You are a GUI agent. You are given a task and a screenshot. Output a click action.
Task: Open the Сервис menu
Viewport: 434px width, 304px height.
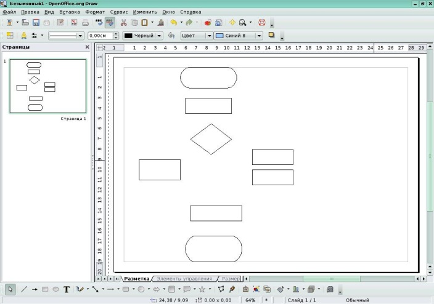tap(119, 12)
